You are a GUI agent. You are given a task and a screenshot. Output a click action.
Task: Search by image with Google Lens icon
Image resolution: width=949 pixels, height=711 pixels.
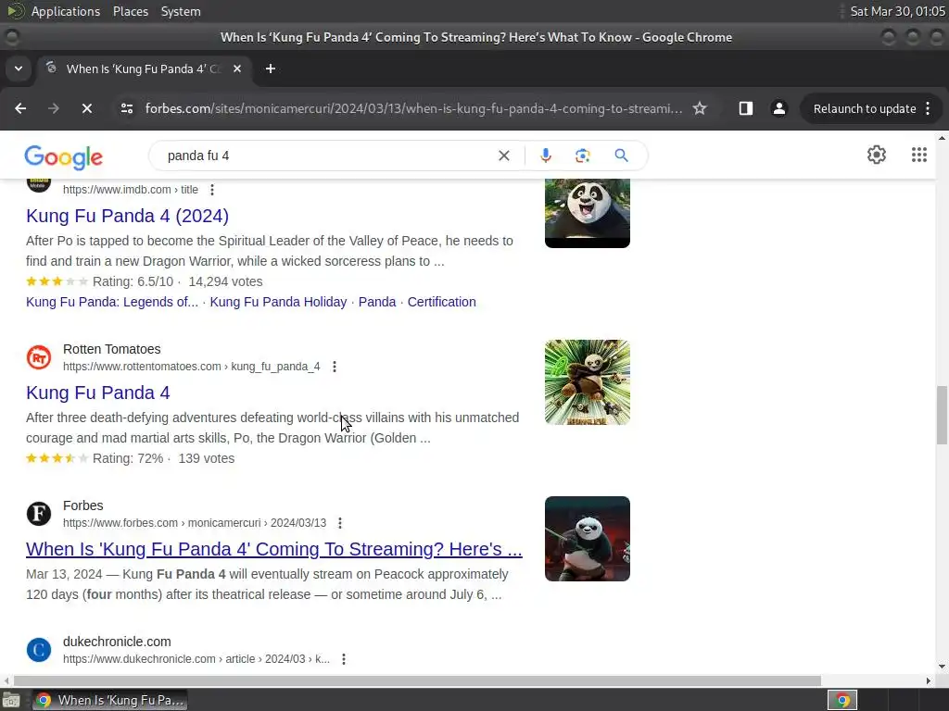tap(582, 156)
